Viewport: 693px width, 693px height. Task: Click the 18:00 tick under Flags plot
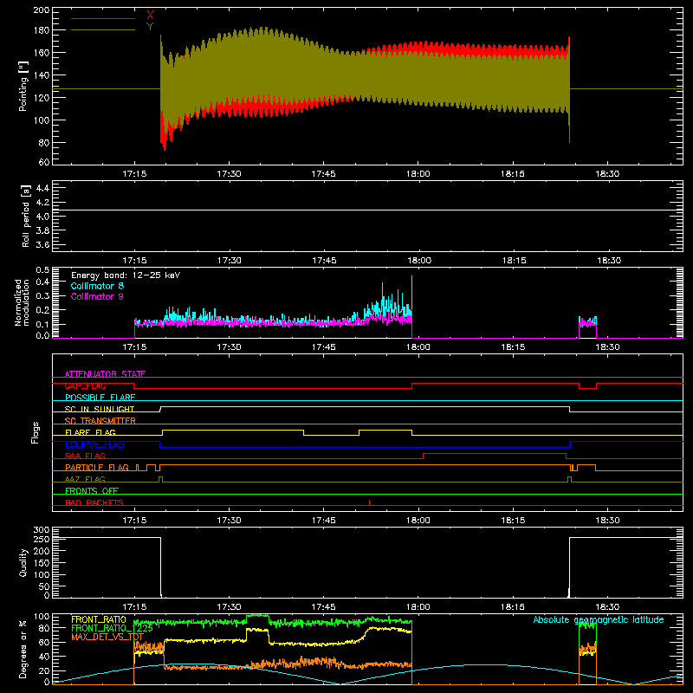tap(418, 521)
